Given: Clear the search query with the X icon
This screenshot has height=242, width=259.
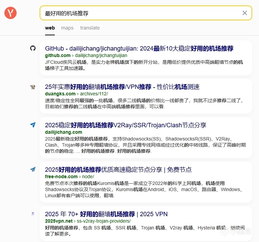Looking at the screenshot, I should click(x=245, y=13).
